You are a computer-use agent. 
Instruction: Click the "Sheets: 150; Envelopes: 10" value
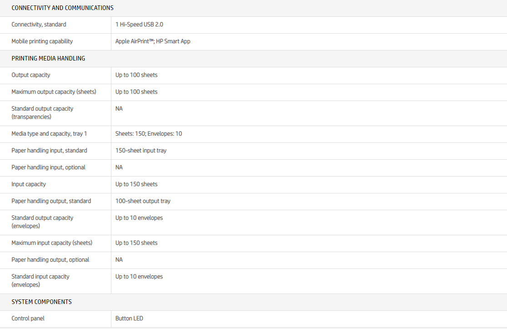click(149, 134)
